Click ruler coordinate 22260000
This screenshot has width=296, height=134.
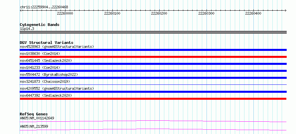click(x=65, y=14)
